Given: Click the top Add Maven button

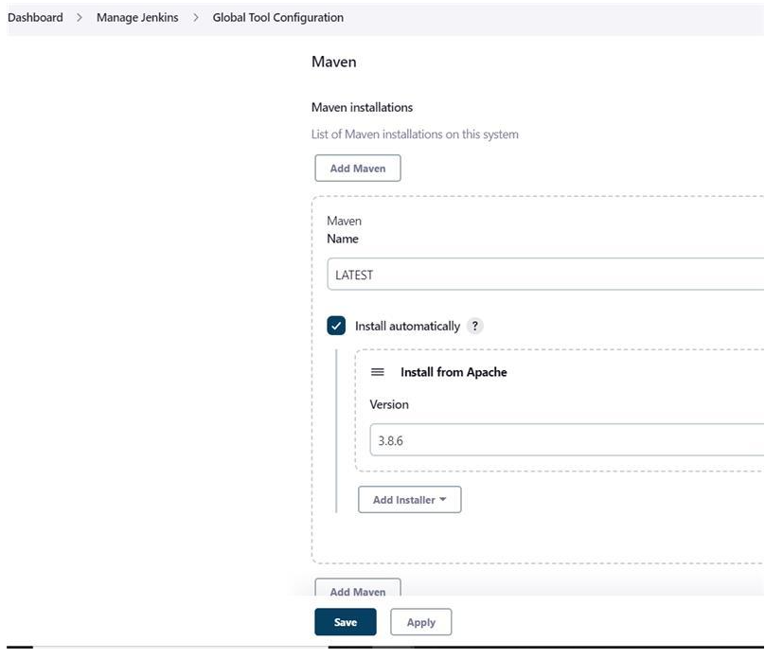Looking at the screenshot, I should [358, 169].
